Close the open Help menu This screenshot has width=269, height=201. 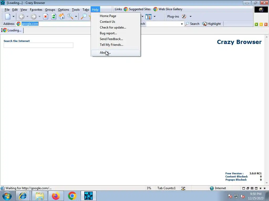95,10
